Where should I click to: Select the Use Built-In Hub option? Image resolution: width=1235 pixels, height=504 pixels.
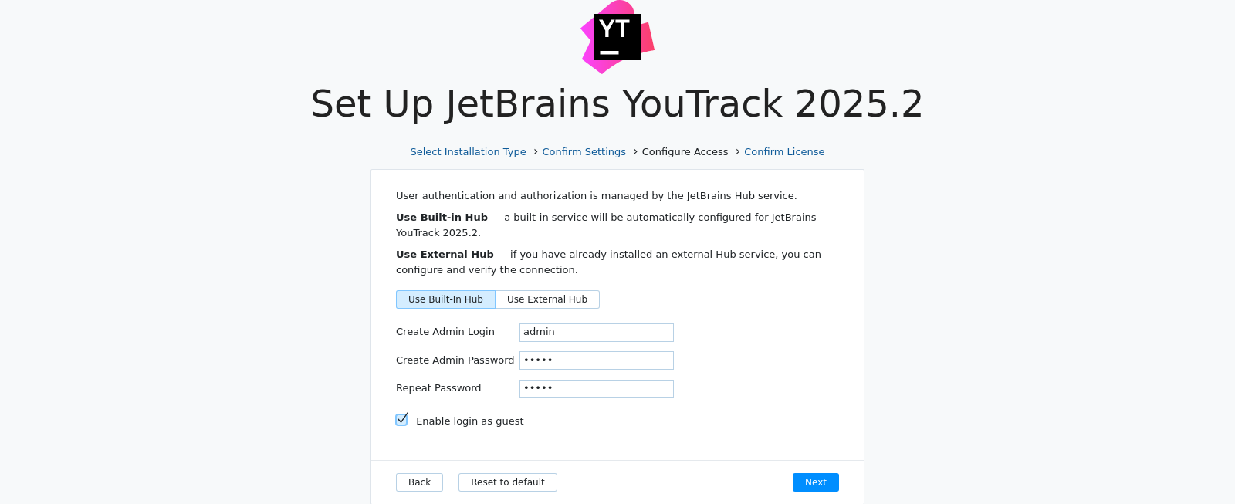coord(445,299)
